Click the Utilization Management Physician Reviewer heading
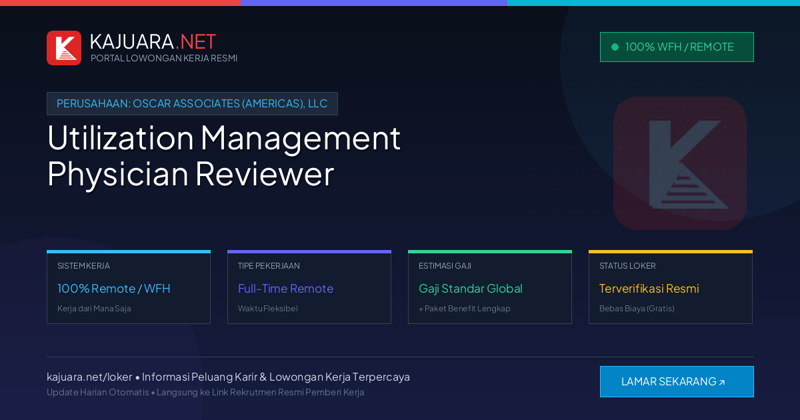 224,155
